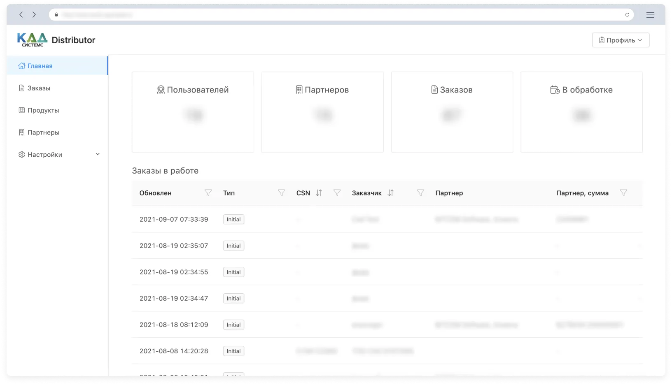Click the building icon on Партнеров card
Image resolution: width=672 pixels, height=385 pixels.
coord(299,89)
